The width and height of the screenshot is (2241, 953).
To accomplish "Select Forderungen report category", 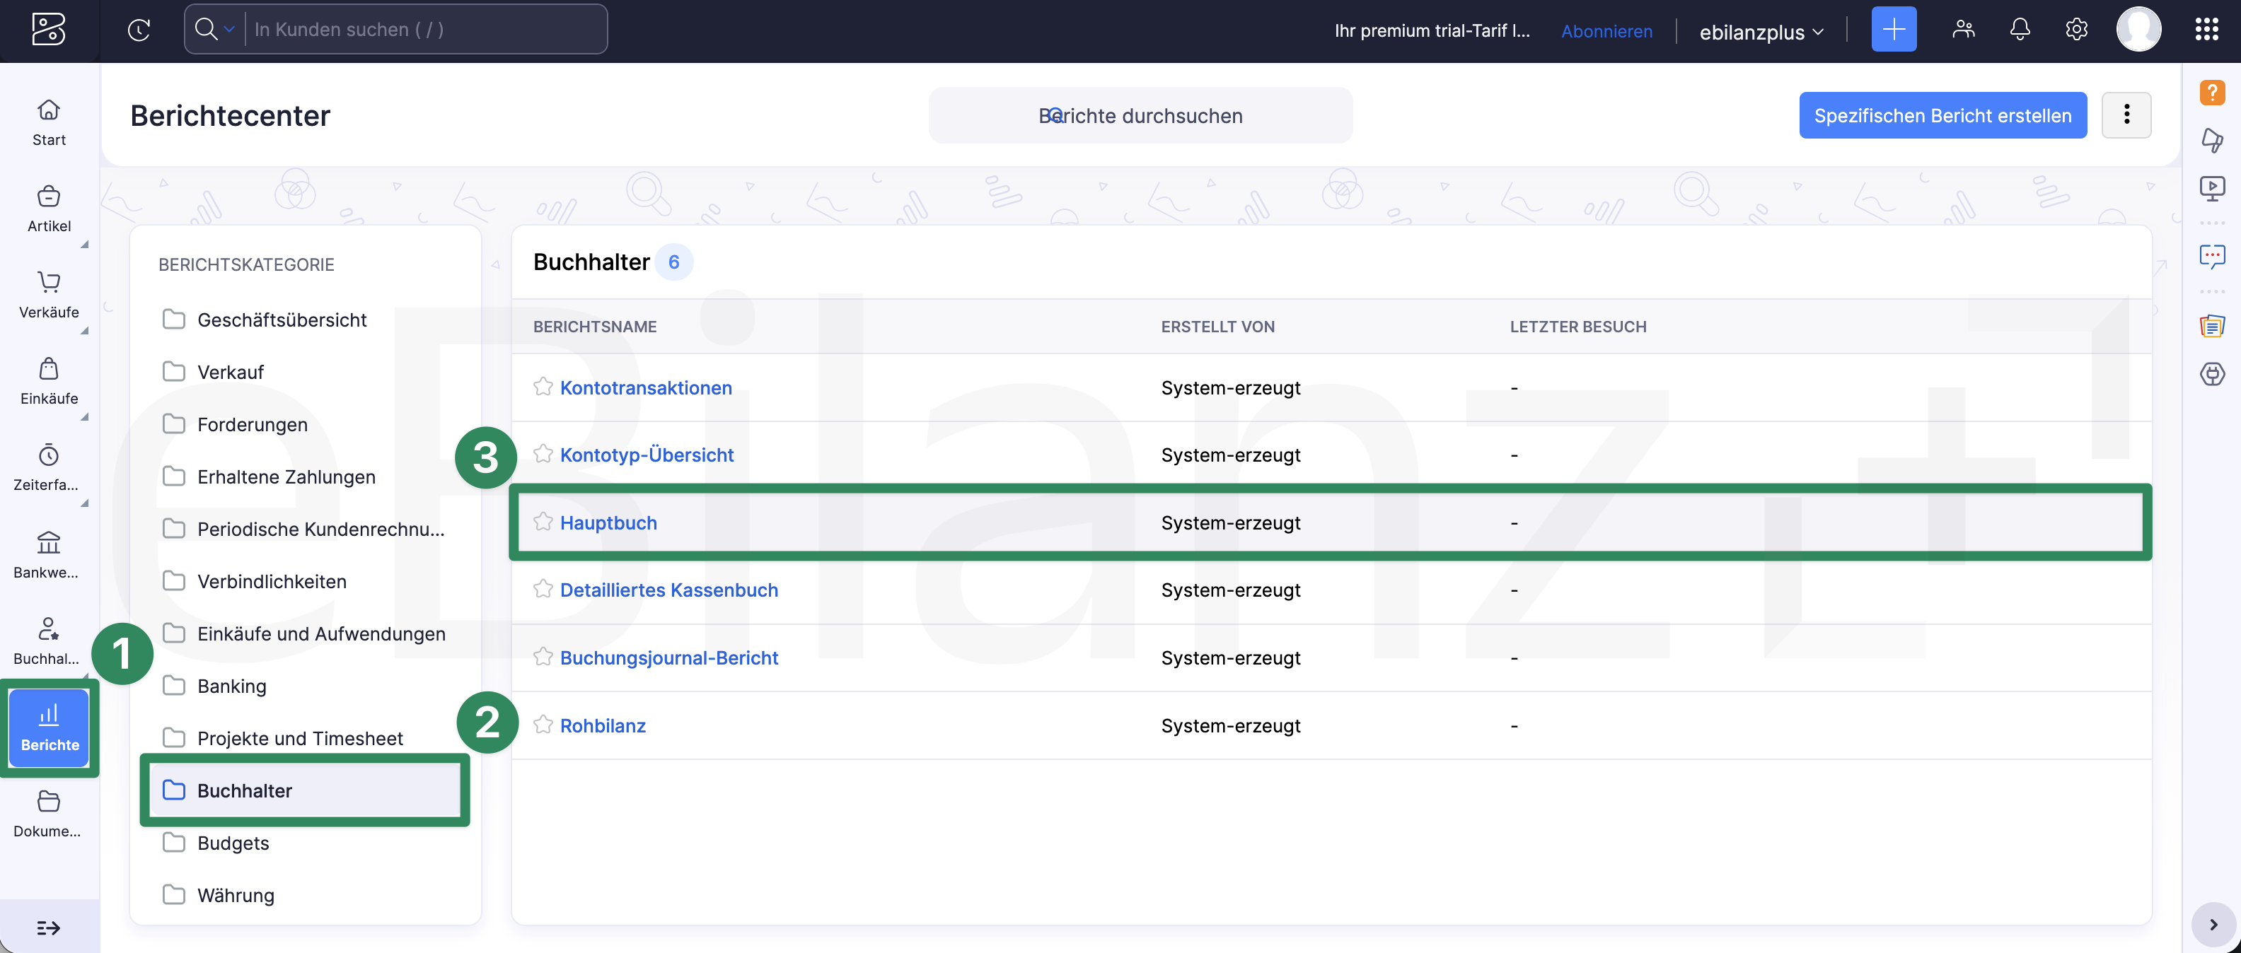I will (x=304, y=423).
